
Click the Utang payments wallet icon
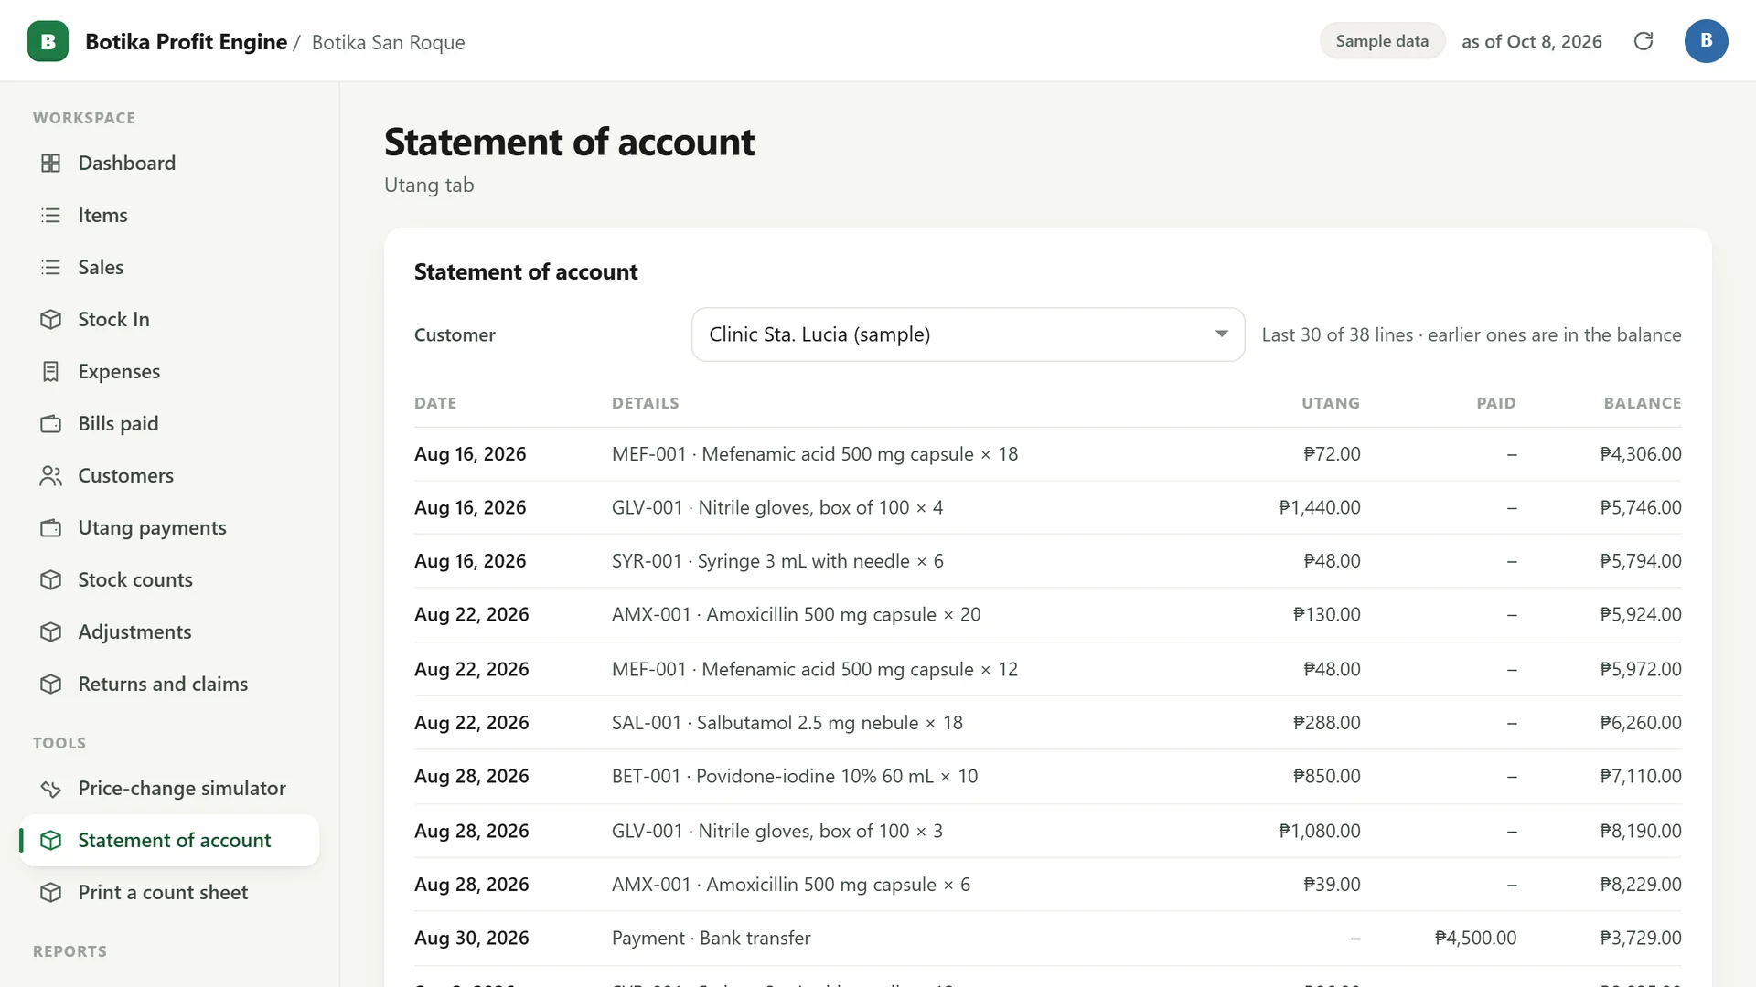coord(51,527)
